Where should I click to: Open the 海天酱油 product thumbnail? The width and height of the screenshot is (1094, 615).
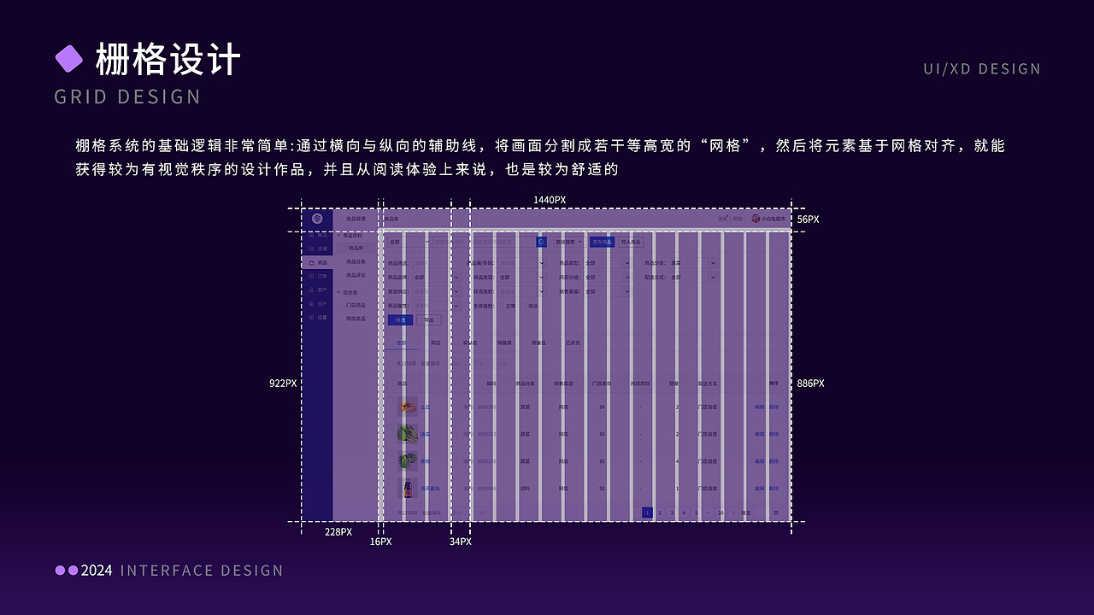[x=408, y=488]
